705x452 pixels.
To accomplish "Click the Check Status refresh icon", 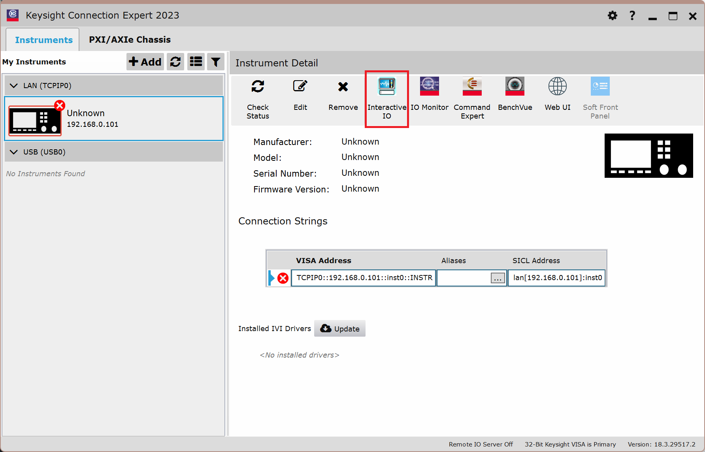I will point(258,87).
